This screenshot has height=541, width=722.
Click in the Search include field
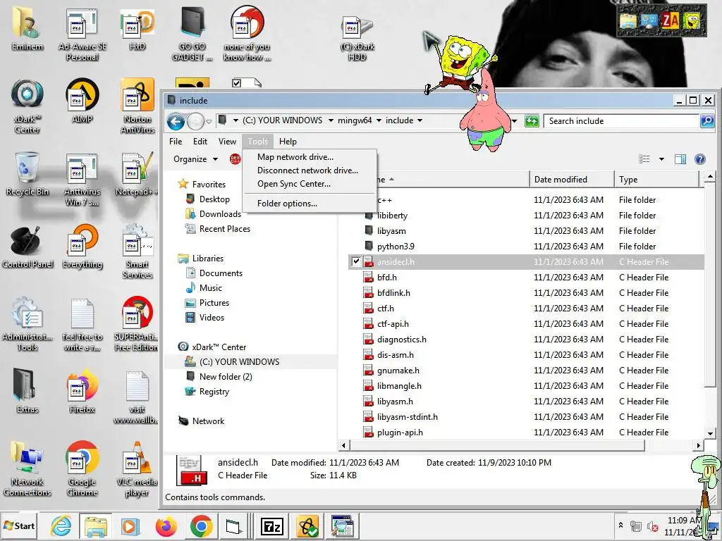tap(622, 121)
